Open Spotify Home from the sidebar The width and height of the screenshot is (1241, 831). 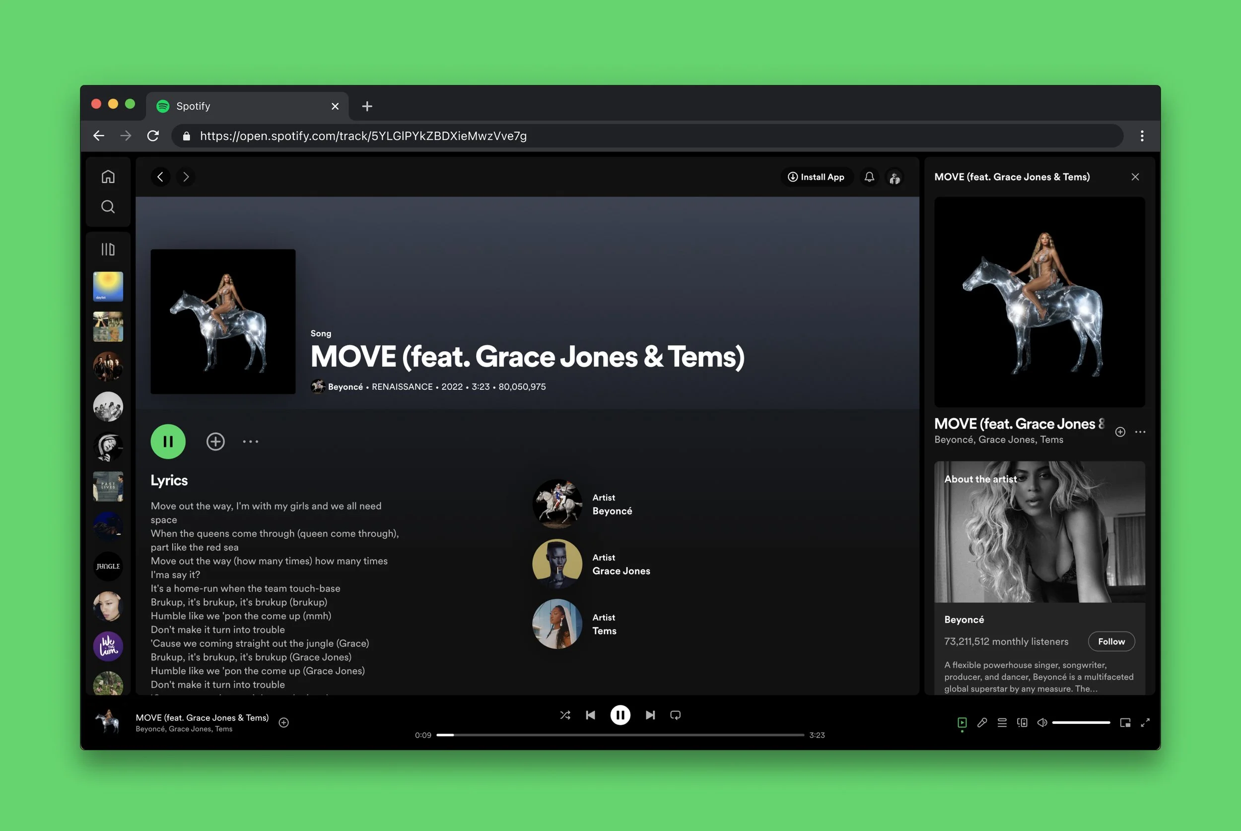108,177
